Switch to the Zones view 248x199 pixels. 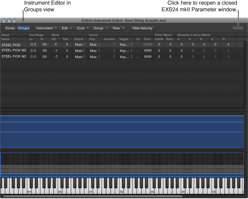point(10,28)
